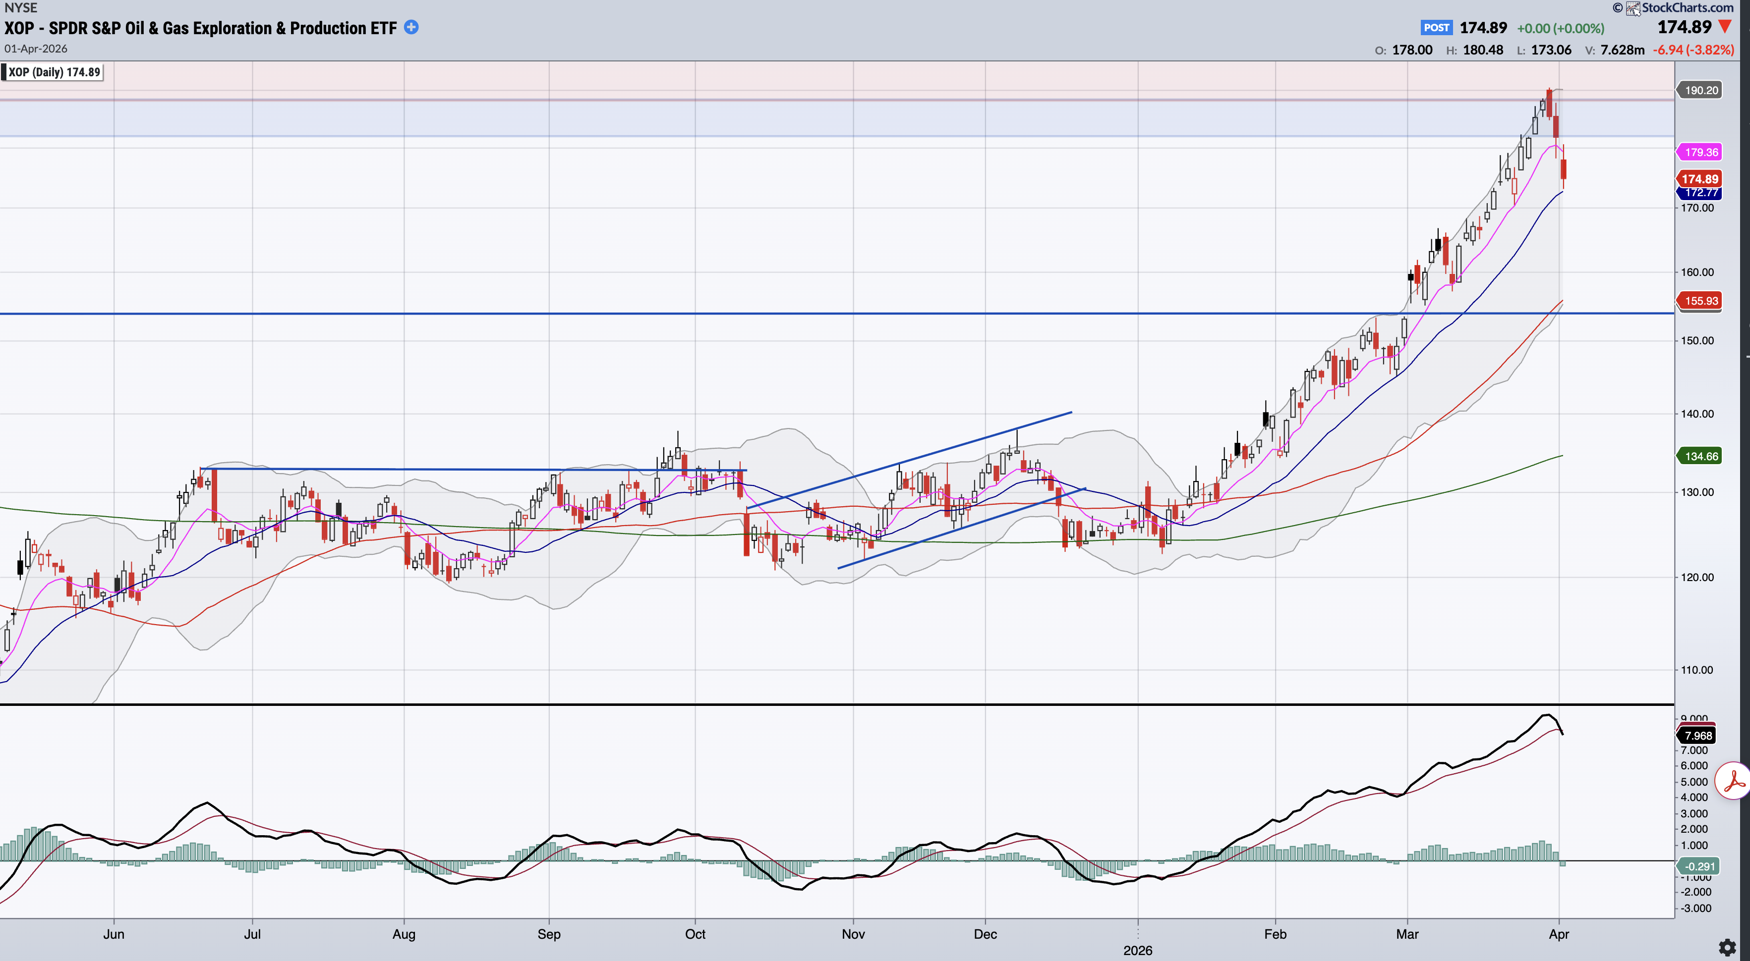Screen dimensions: 1750x961
Task: Click the blue plus icon beside ETF title
Action: click(x=411, y=27)
